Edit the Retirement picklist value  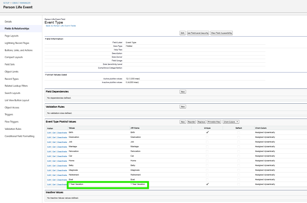(x=49, y=175)
